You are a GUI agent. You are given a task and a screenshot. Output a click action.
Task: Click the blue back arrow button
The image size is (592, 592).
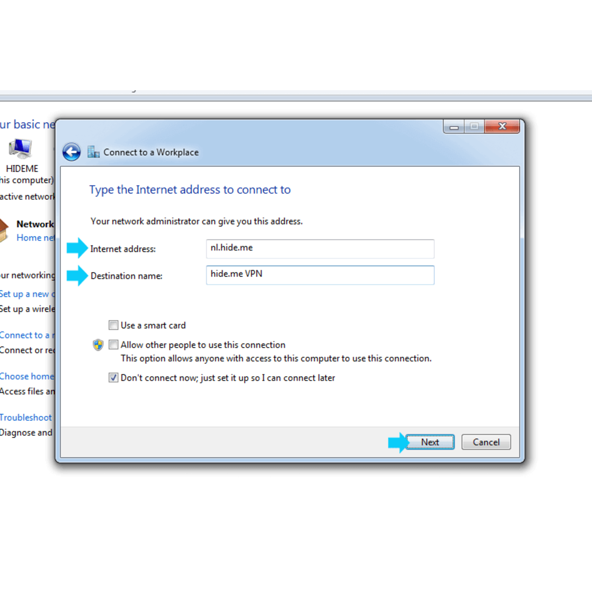tap(72, 152)
